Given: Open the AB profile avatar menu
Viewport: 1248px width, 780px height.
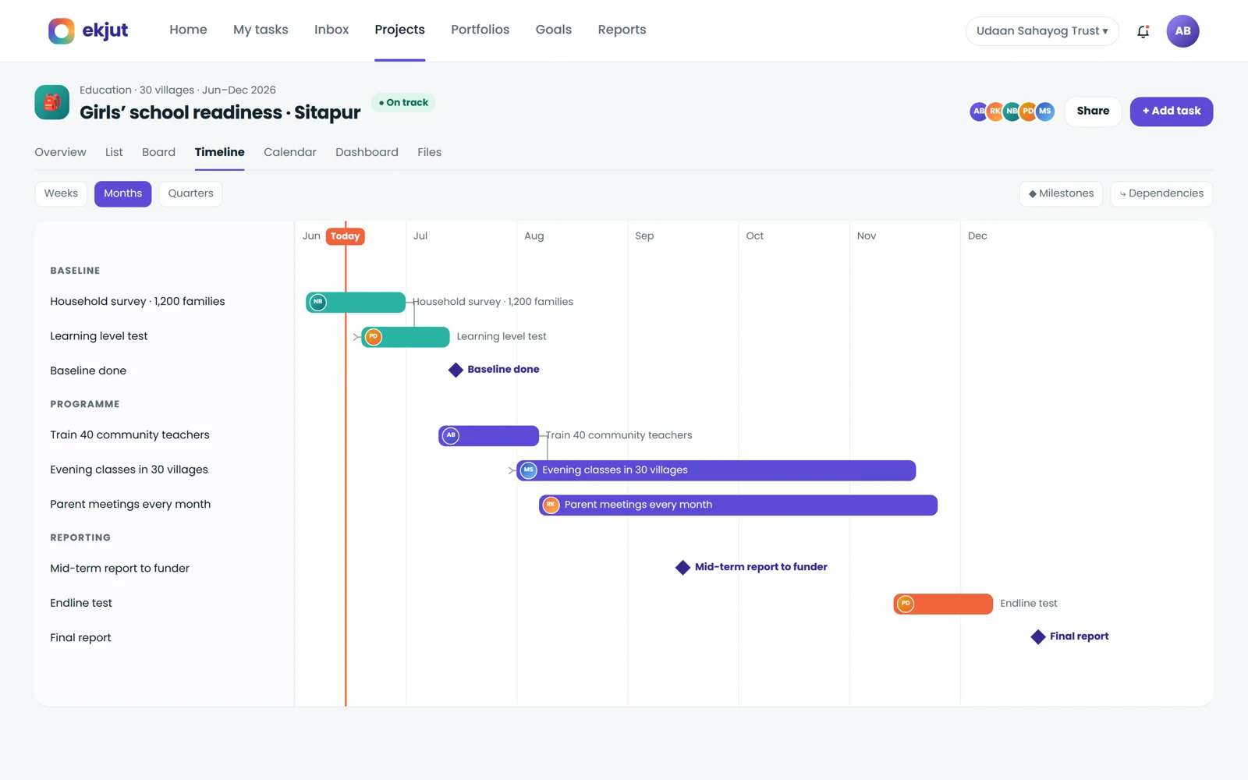Looking at the screenshot, I should click(x=1182, y=31).
